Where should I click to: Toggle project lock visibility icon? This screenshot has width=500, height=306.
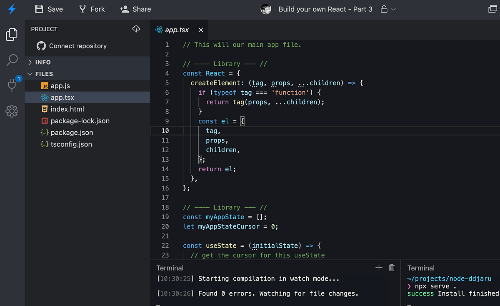click(384, 9)
